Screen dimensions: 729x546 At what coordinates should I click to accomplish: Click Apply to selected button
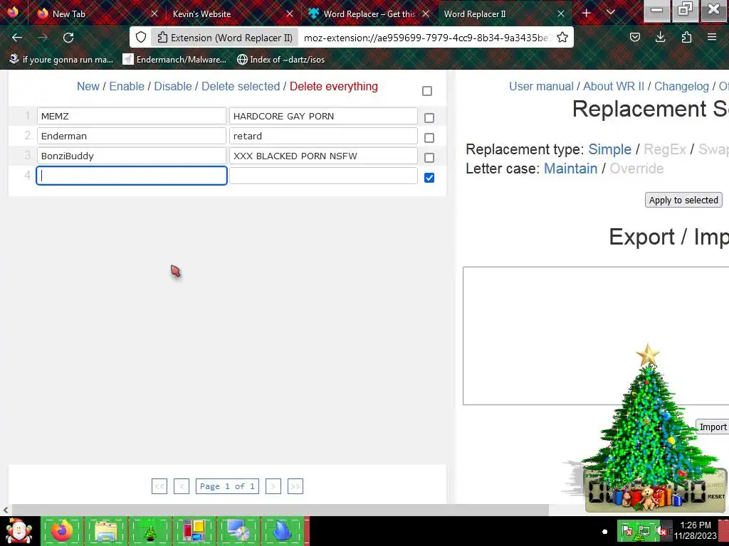click(x=683, y=200)
